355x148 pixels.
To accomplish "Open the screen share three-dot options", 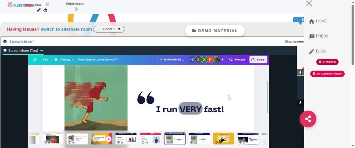I will [x=42, y=50].
